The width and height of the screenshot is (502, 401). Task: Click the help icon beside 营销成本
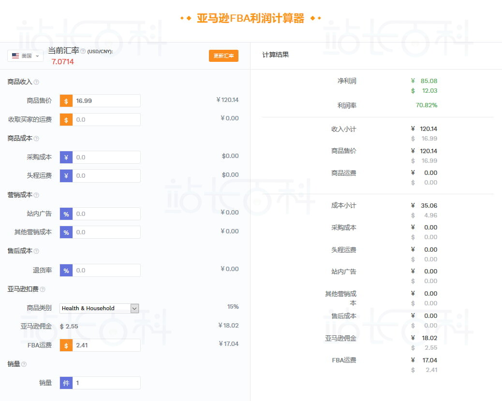click(36, 195)
